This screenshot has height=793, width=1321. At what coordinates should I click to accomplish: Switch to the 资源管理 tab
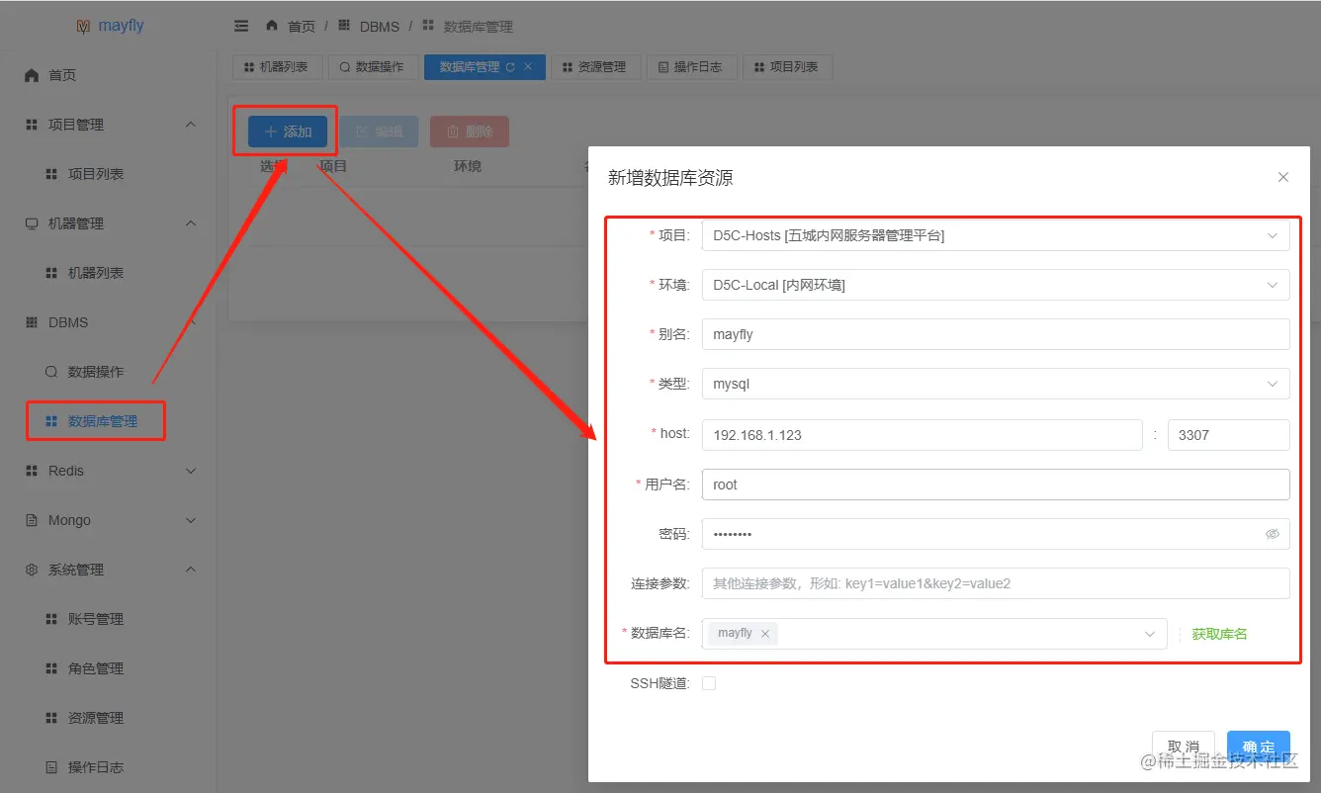[595, 67]
